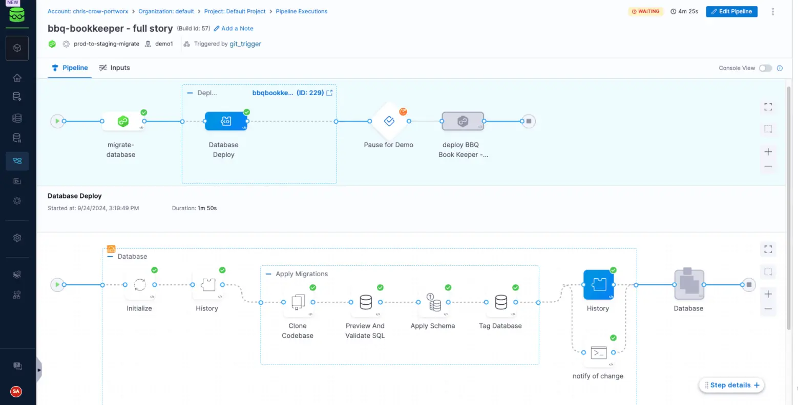The width and height of the screenshot is (798, 405).
Task: Open the home icon in sidebar
Action: tap(17, 78)
